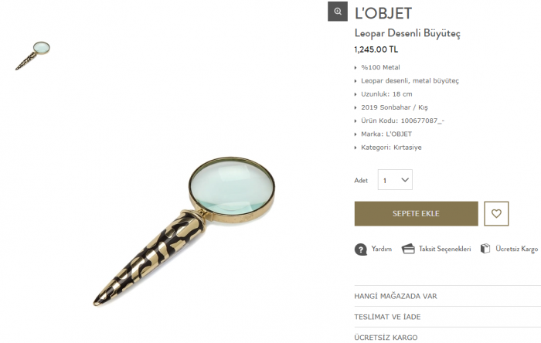Expand the HANGİ MAĞAZADA VAR section
The width and height of the screenshot is (541, 343).
447,296
